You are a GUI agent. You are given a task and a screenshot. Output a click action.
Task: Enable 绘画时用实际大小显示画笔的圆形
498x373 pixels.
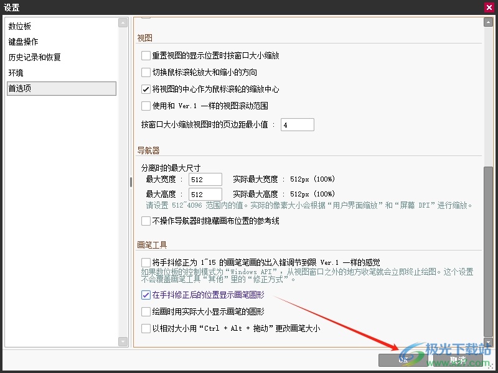tap(146, 311)
